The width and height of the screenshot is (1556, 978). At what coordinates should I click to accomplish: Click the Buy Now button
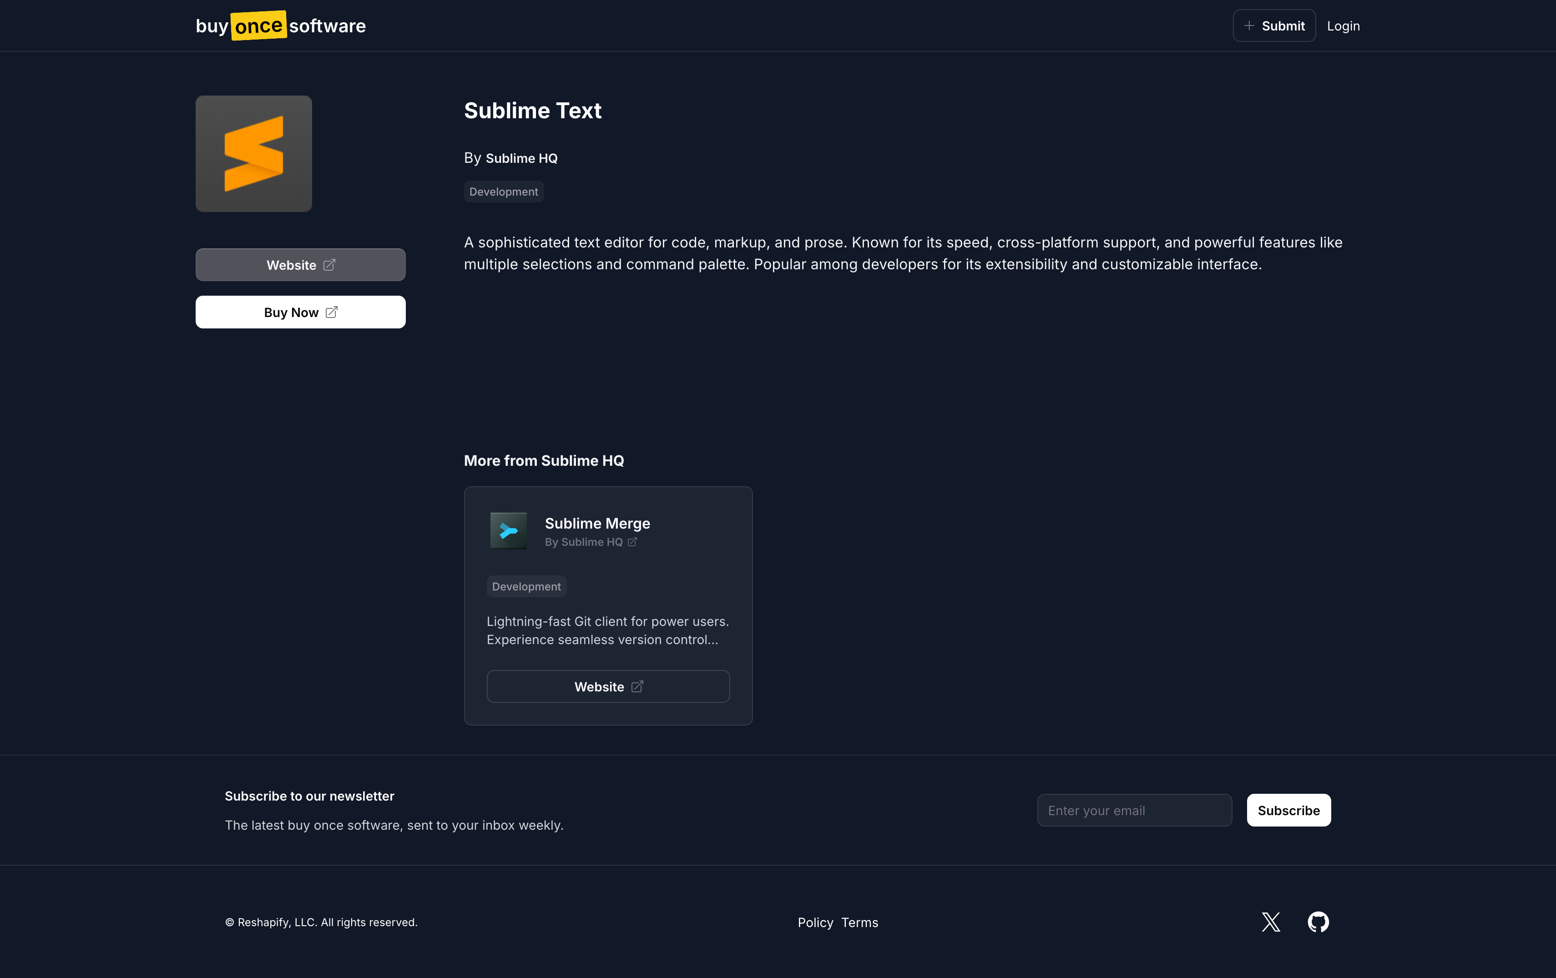tap(300, 312)
